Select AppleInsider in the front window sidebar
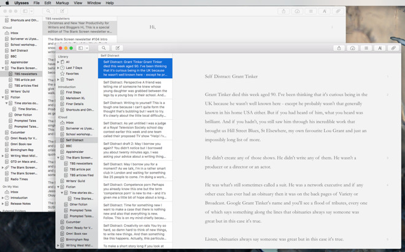This screenshot has height=252, width=405. [75, 152]
